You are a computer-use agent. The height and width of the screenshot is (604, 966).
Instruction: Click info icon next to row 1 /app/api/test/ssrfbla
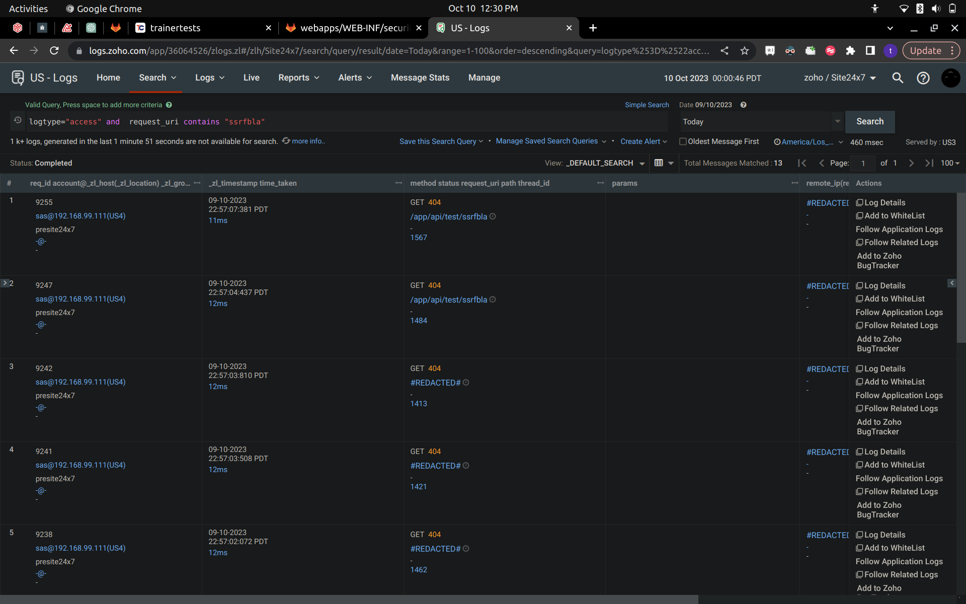pyautogui.click(x=493, y=216)
